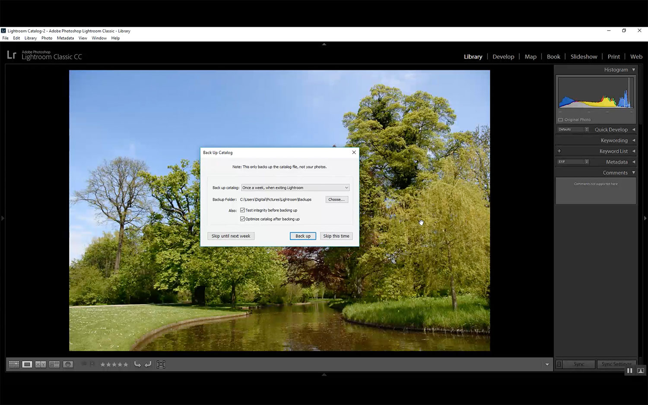Screen dimensions: 648x405
Task: Add keyword with plus icon
Action: 559,151
